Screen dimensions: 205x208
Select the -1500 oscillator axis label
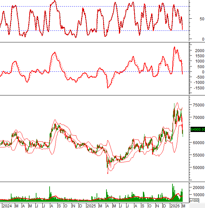click(x=197, y=87)
